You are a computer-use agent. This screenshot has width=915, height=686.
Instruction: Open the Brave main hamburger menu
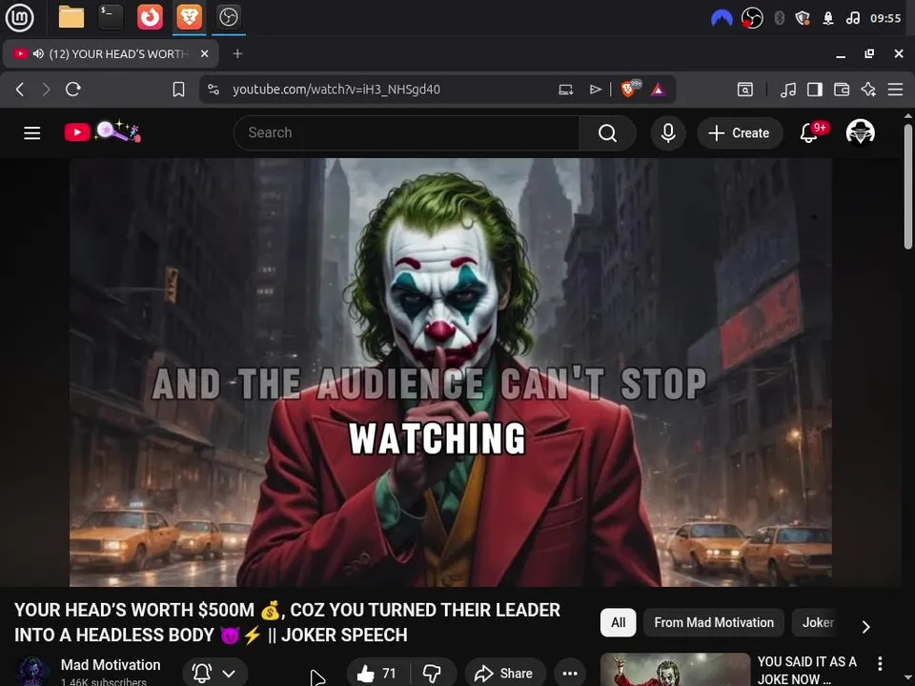895,90
